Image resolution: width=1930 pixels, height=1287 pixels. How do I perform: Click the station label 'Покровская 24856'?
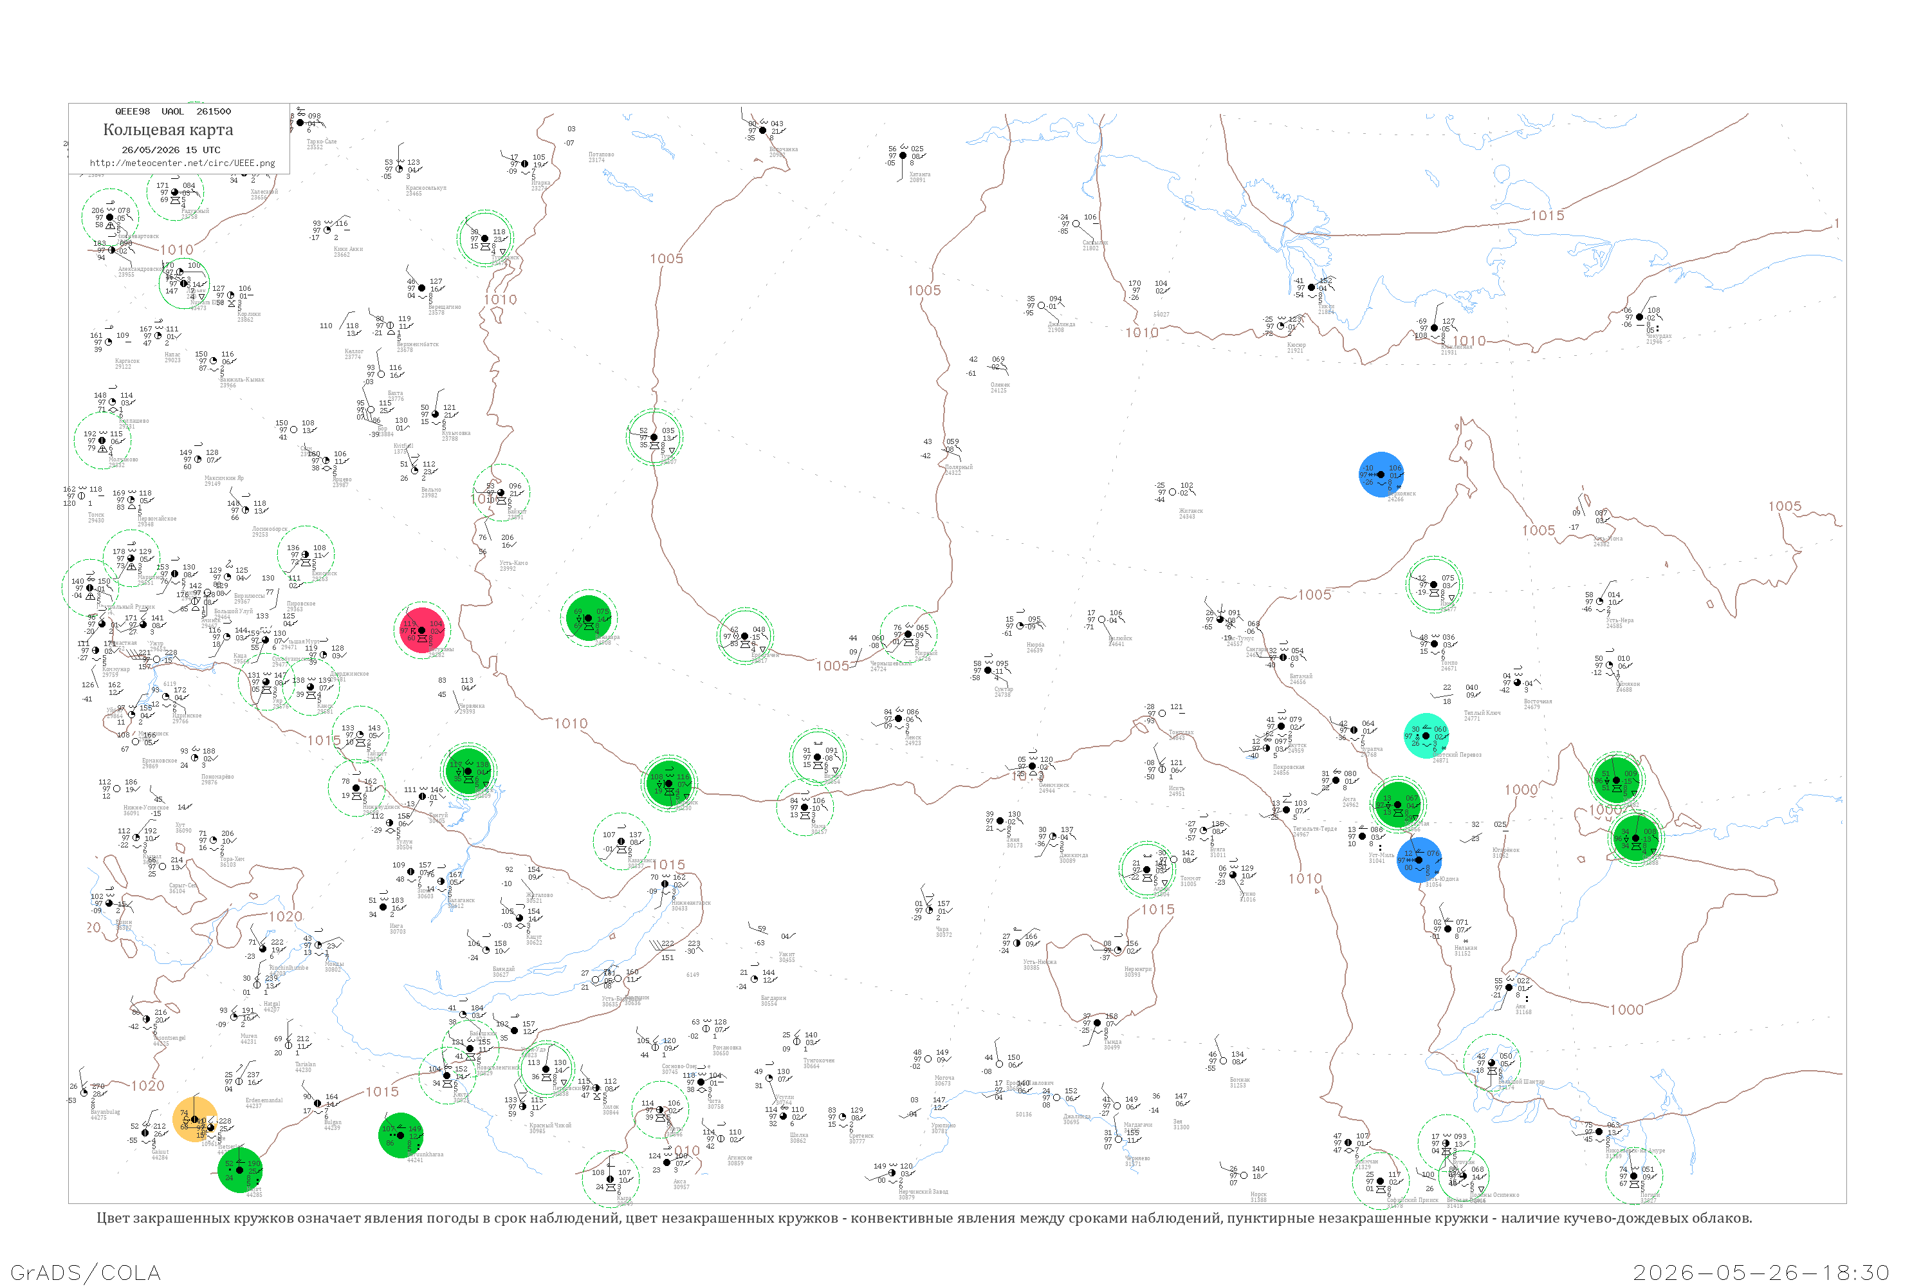(x=1289, y=770)
